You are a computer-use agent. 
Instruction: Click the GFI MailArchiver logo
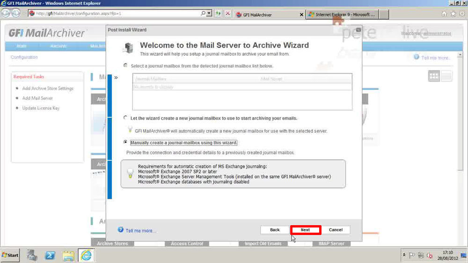[46, 33]
